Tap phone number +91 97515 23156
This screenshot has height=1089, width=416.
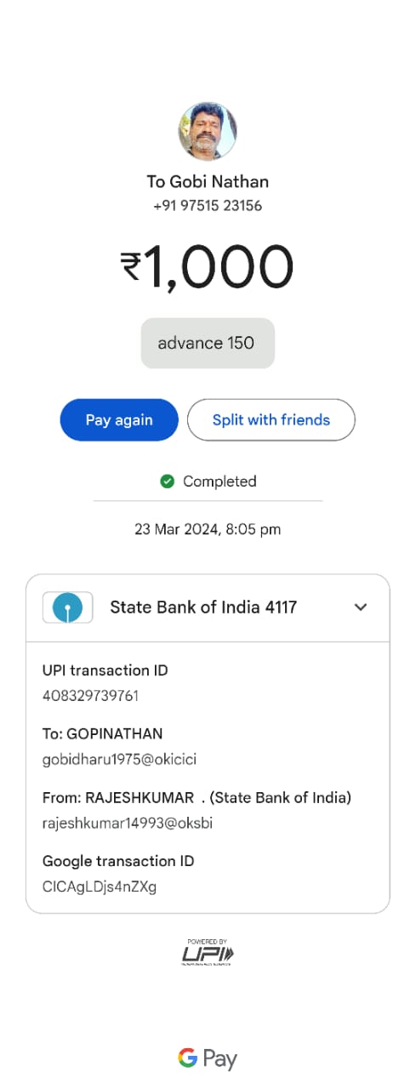208,206
